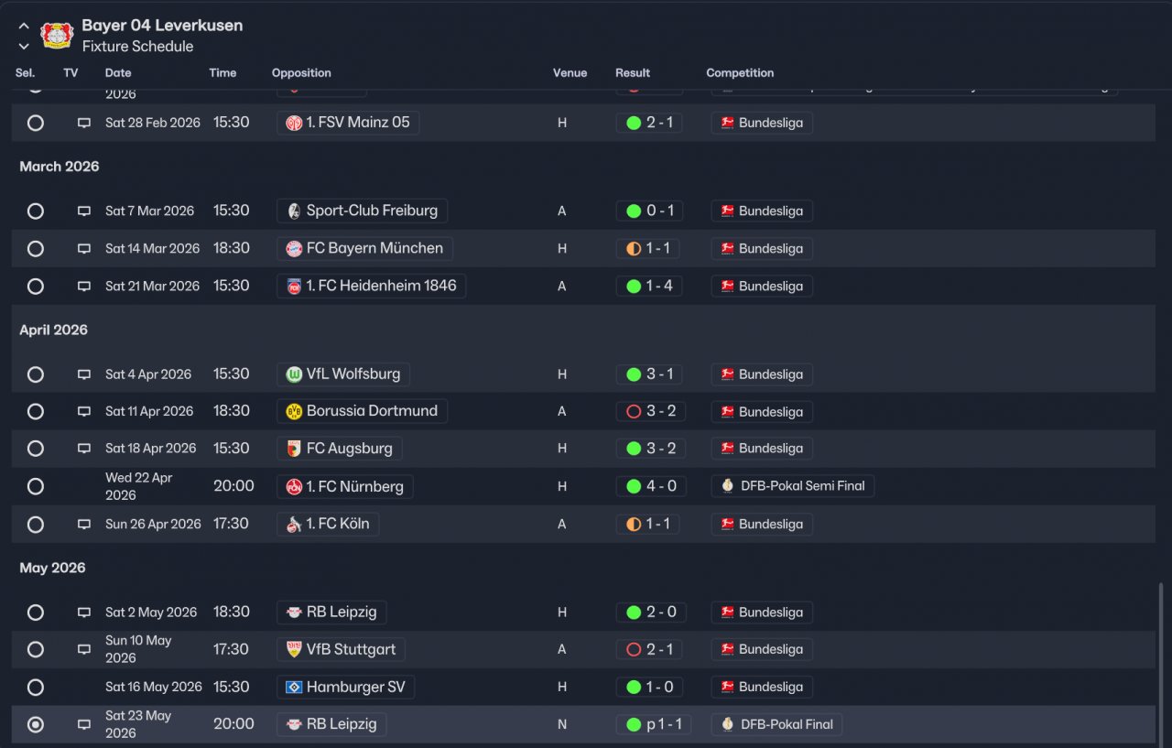Select radio button for 2 May RB Leipzig match
The image size is (1172, 748).
click(36, 612)
